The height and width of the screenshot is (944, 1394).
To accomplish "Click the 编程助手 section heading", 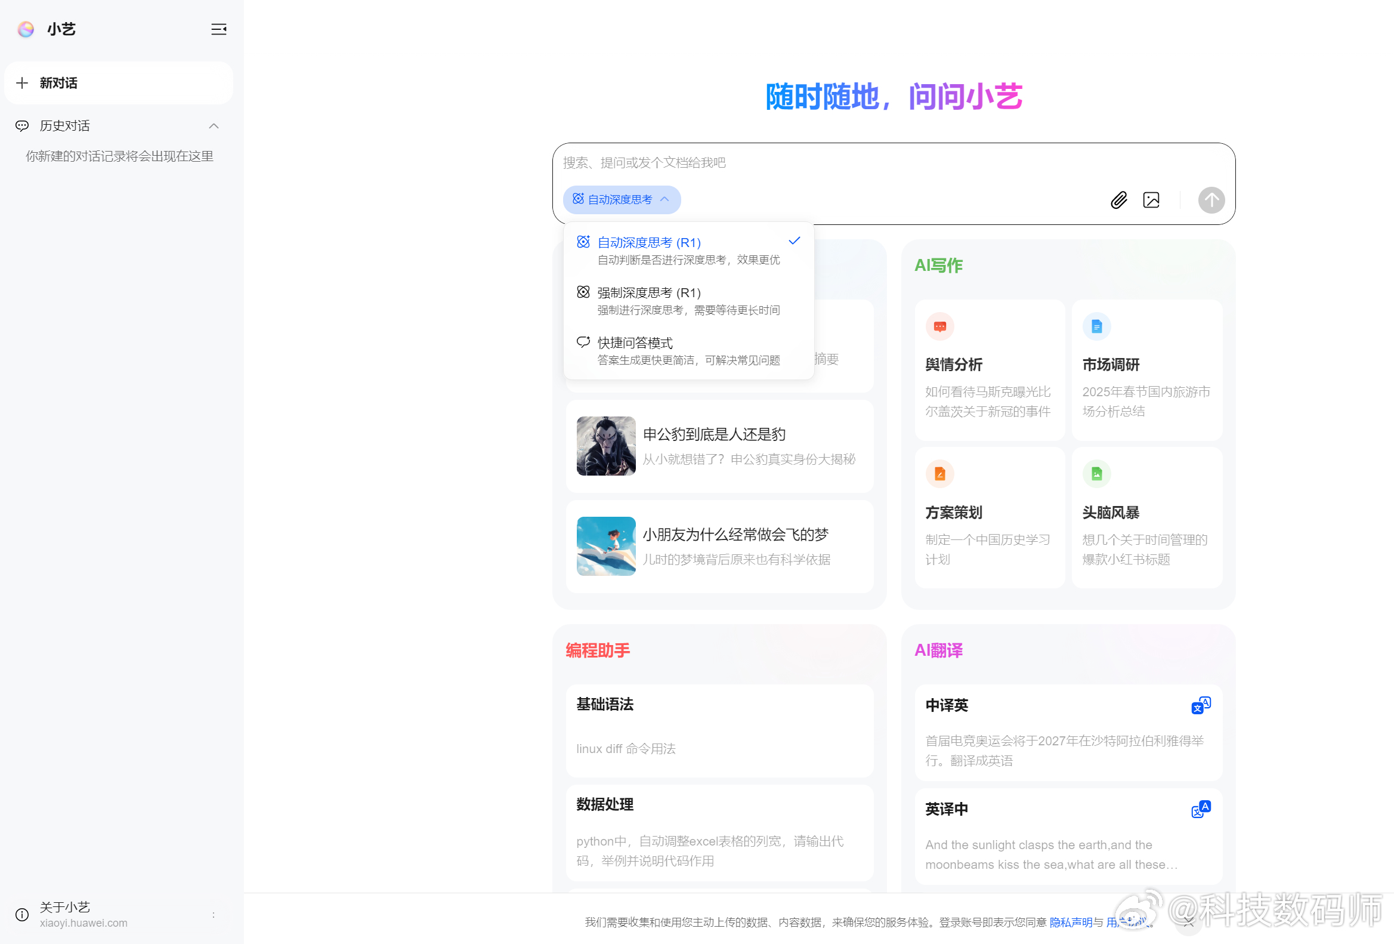I will tap(598, 650).
